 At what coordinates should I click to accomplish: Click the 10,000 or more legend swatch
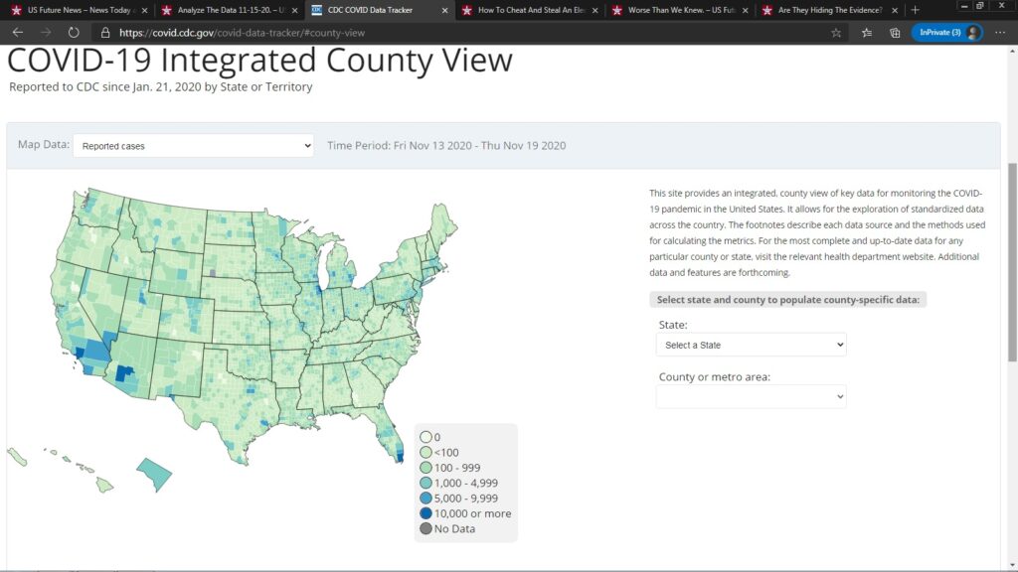[425, 513]
